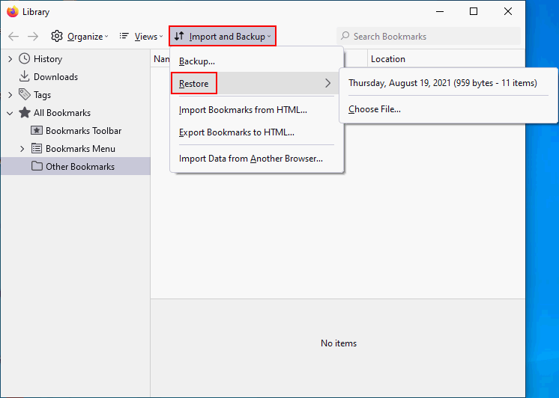Expand the History tree node
The image size is (559, 398).
[x=10, y=59]
